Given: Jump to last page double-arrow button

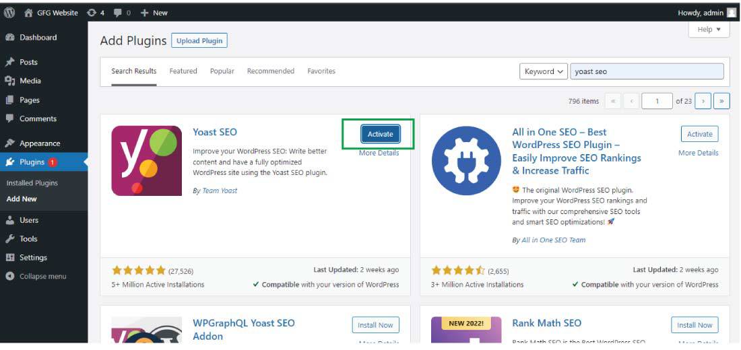Looking at the screenshot, I should (721, 101).
